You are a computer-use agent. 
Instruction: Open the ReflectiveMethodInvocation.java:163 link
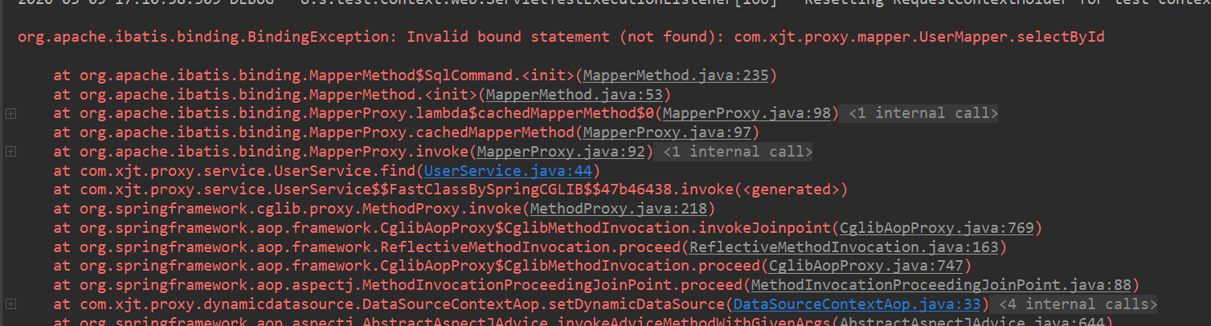coord(844,247)
